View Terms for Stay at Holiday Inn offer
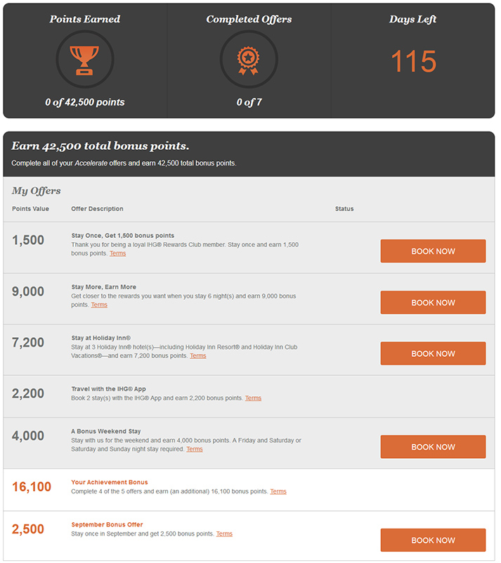 pyautogui.click(x=199, y=358)
